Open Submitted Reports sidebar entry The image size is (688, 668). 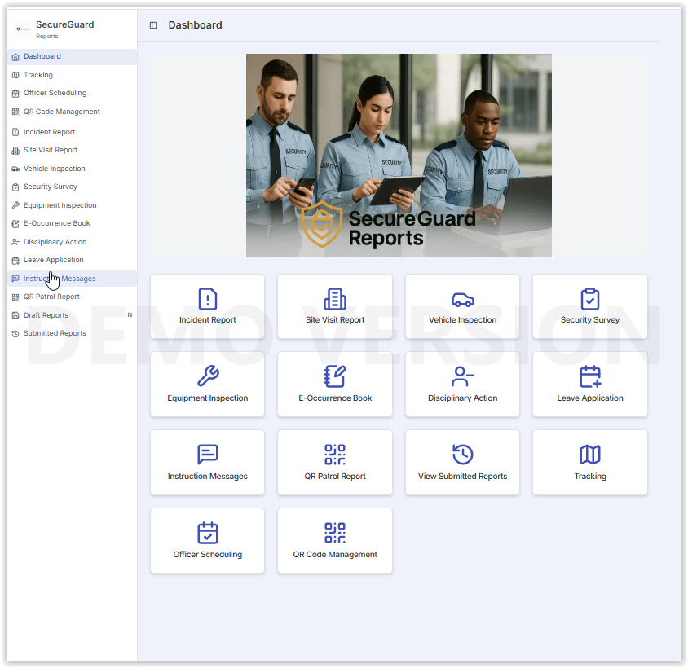(72, 334)
